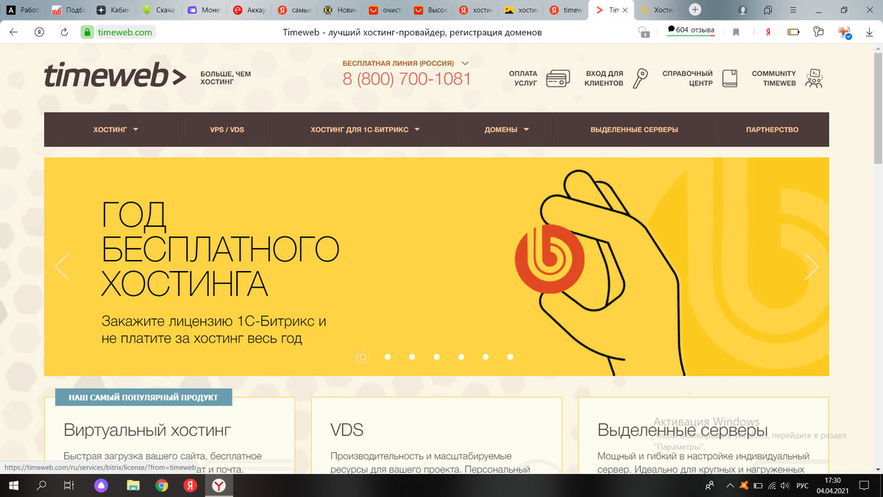Switch to the Новин browser tab
This screenshot has width=883, height=497.
[x=340, y=10]
